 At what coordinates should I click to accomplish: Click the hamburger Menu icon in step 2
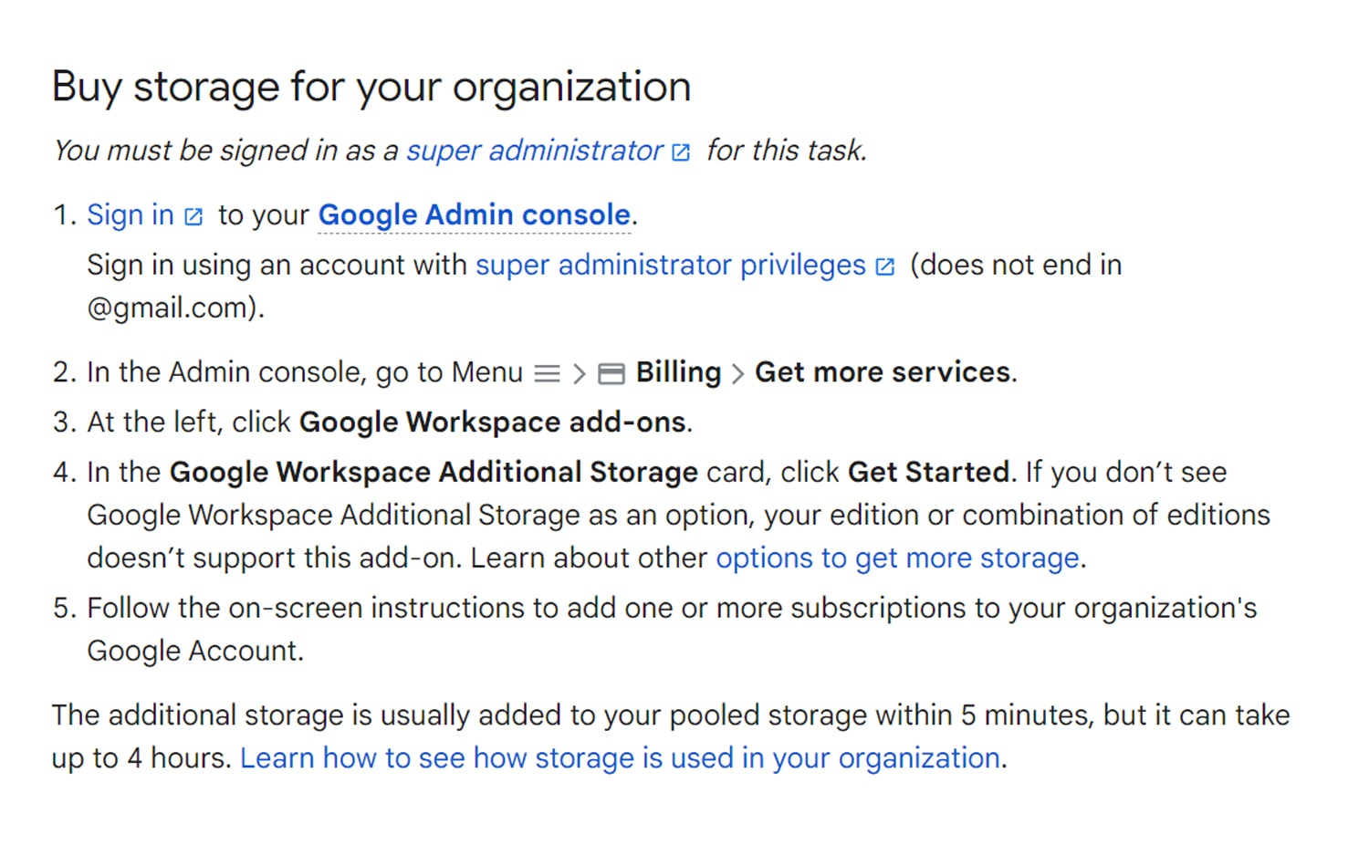(548, 372)
